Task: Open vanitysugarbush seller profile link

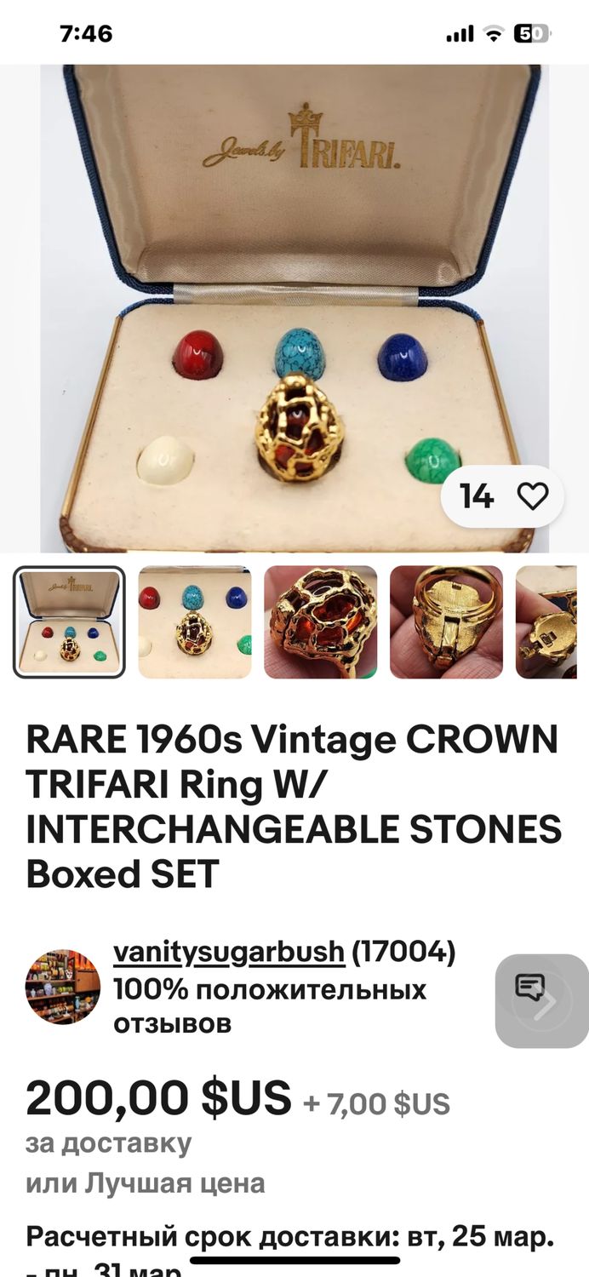Action: tap(229, 953)
